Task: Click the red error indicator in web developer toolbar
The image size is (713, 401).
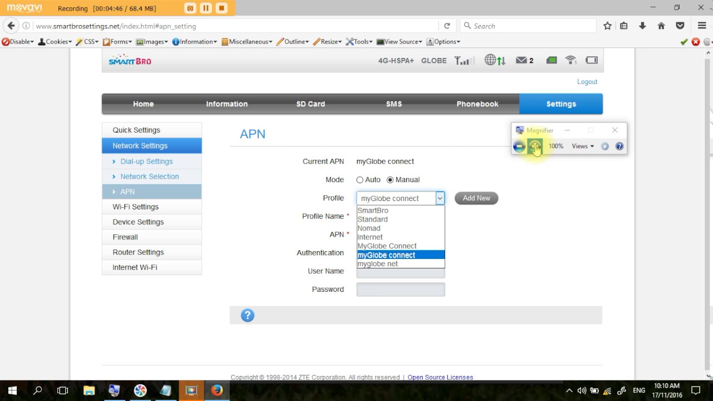Action: (x=696, y=42)
